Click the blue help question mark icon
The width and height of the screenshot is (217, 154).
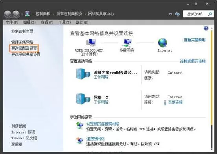206,28
